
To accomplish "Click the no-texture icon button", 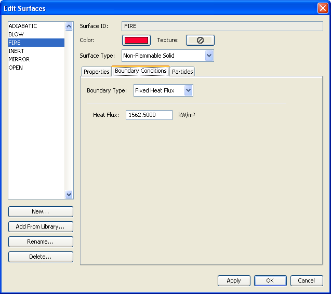I will tap(200, 40).
